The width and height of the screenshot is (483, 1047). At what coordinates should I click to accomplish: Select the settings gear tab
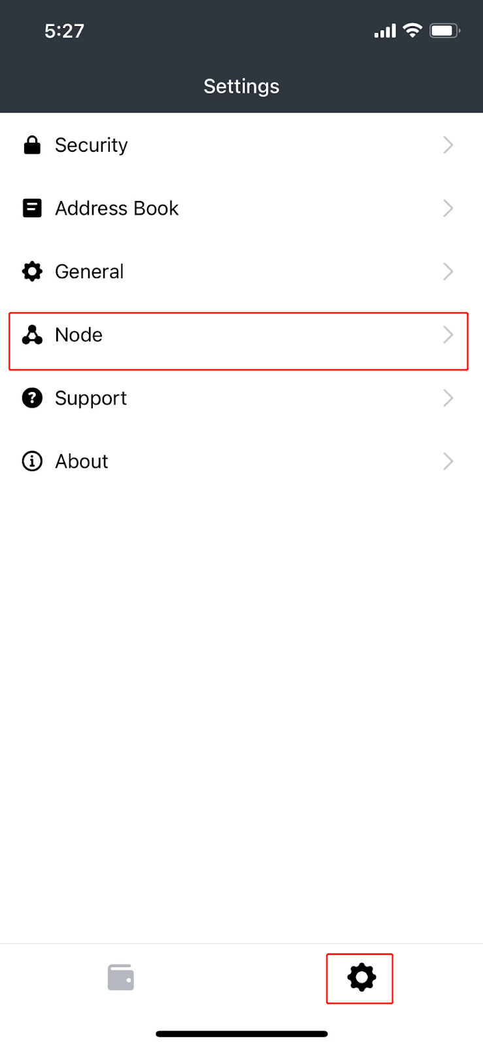click(361, 978)
